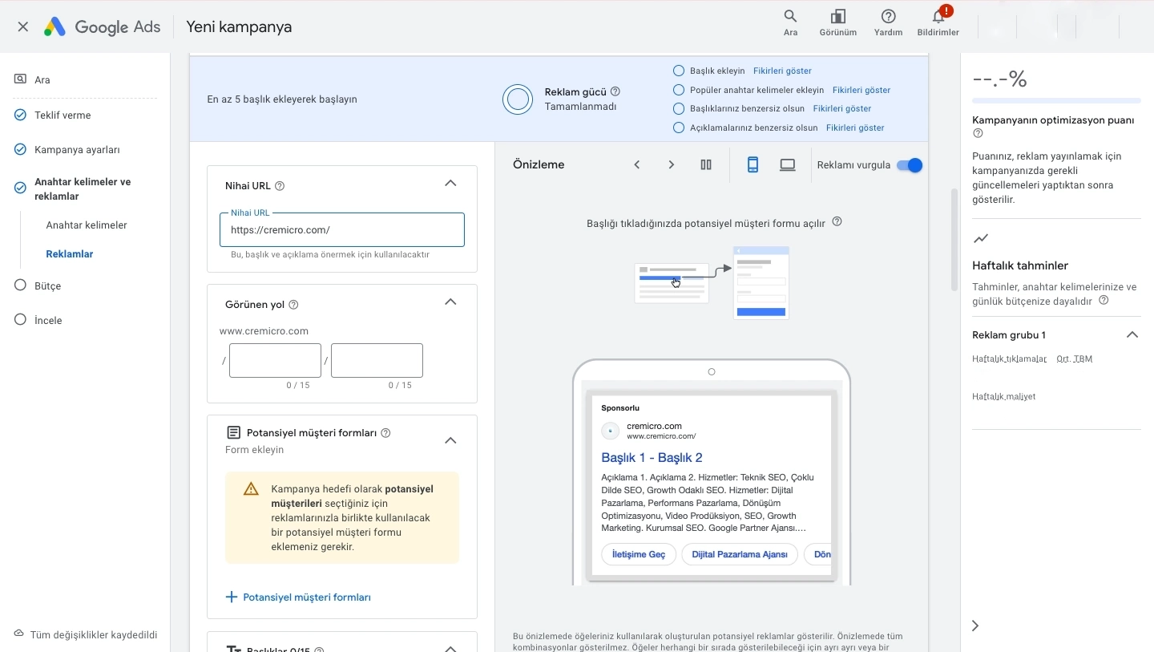Click help icon beside Nihai URL heading
This screenshot has width=1154, height=652.
280,186
